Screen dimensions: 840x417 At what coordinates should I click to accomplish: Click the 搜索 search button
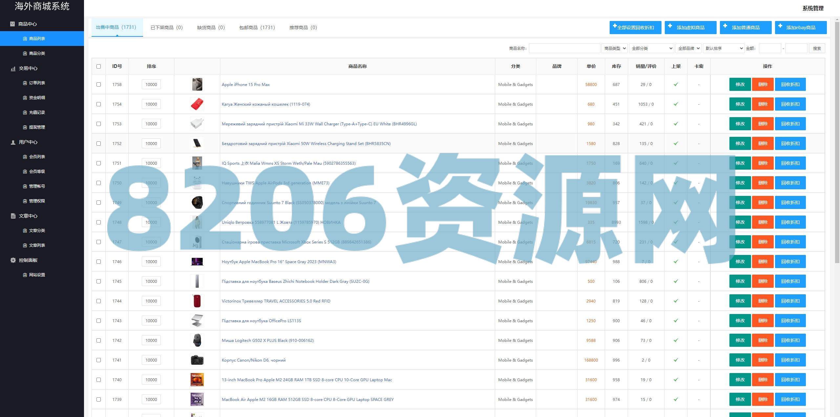[x=817, y=48]
